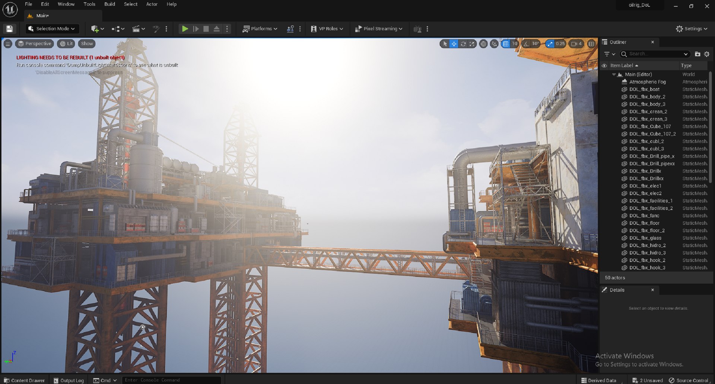Open the Tools menu
Image resolution: width=715 pixels, height=384 pixels.
click(89, 4)
